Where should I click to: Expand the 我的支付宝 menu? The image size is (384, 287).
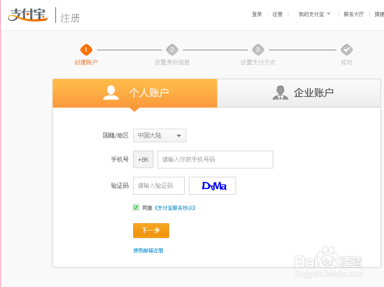point(314,14)
